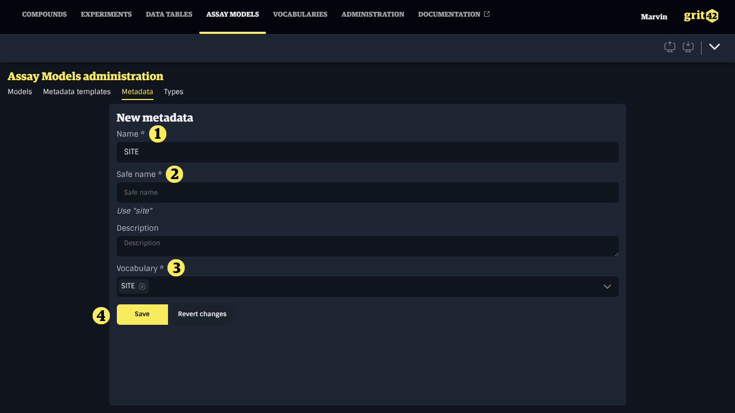Select the Metadata tab

coord(137,92)
